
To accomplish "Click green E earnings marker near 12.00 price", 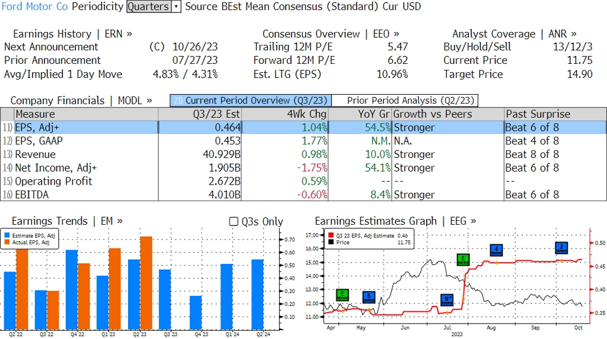I will [342, 295].
